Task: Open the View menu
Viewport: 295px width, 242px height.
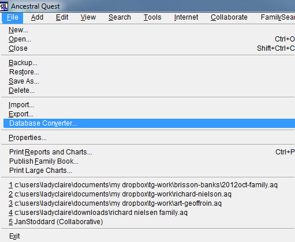Action: (88, 17)
